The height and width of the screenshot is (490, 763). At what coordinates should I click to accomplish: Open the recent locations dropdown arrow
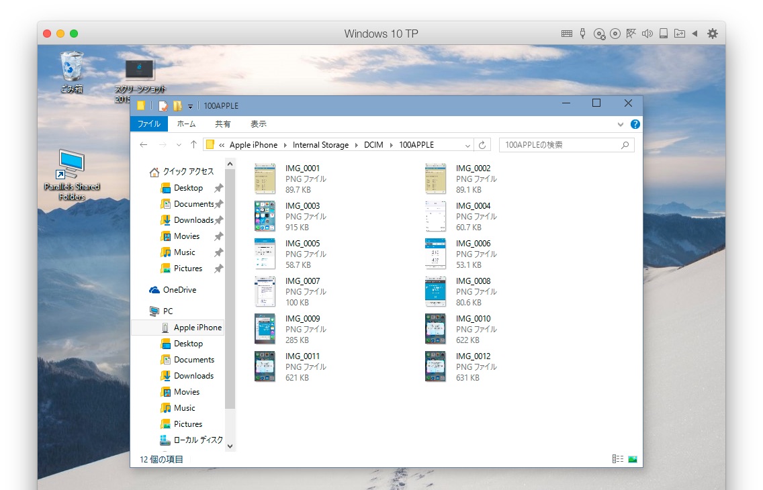[179, 145]
